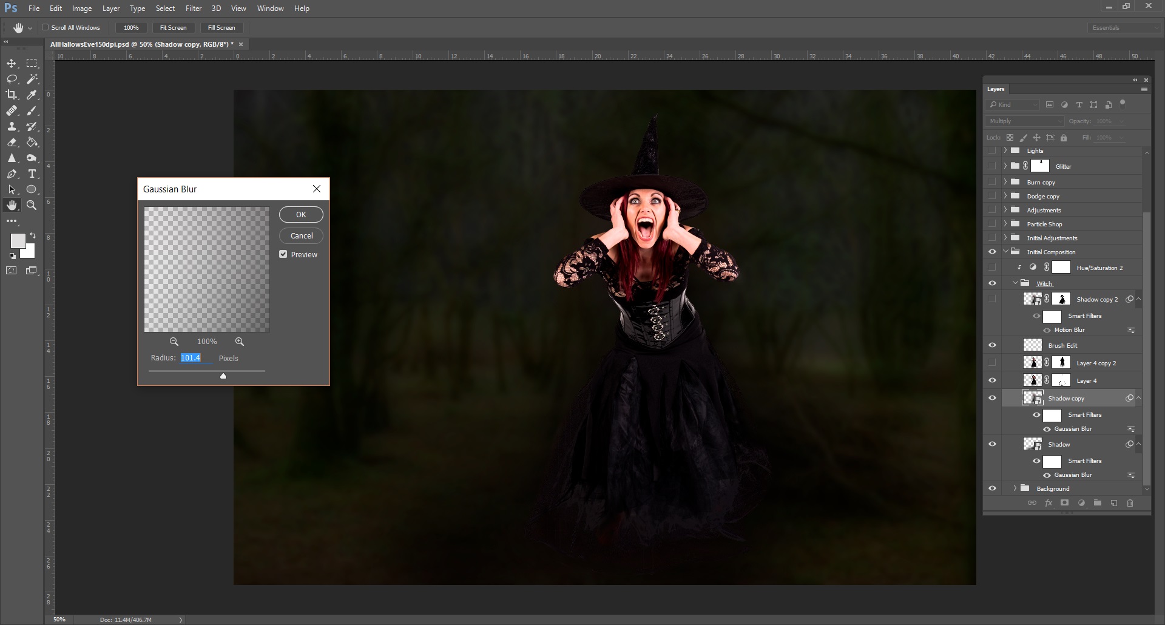
Task: Open the Window menu
Action: 270,8
